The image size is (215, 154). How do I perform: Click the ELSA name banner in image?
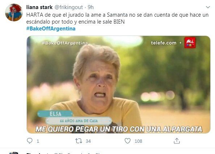[x=55, y=114]
